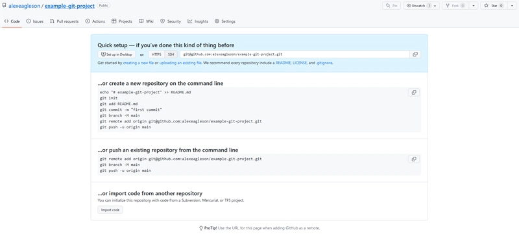Open uploading an existing file link

point(180,62)
